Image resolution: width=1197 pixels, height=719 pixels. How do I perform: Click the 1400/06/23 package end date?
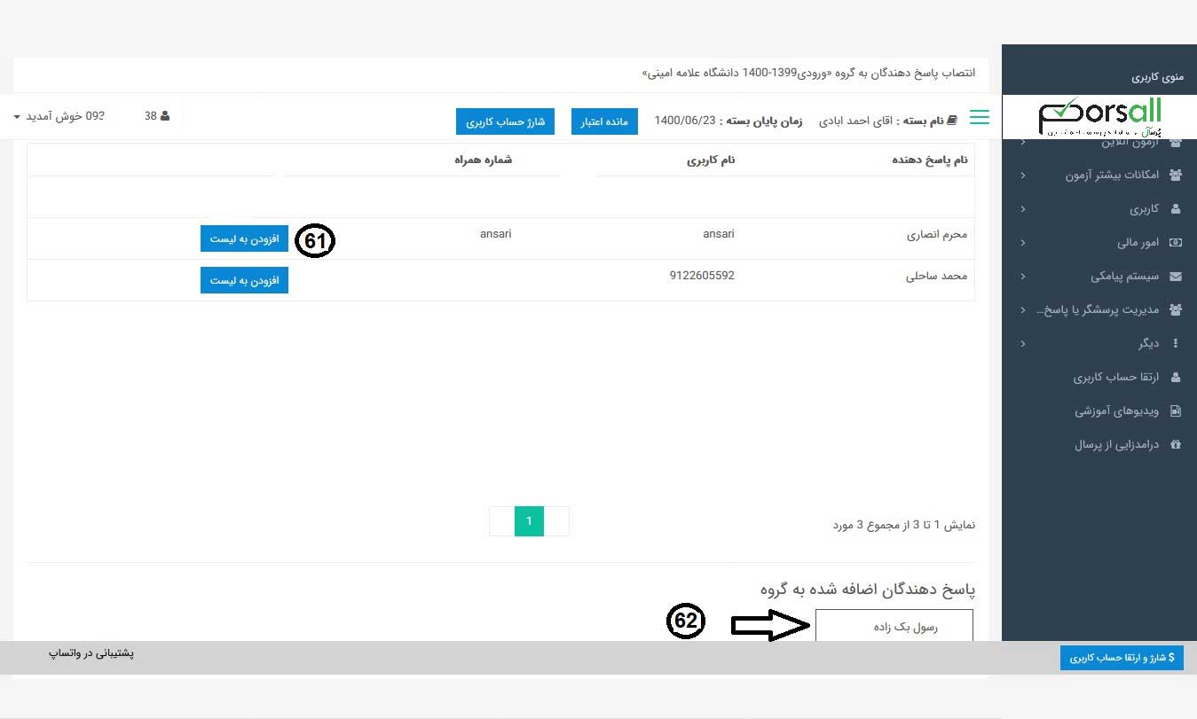685,121
